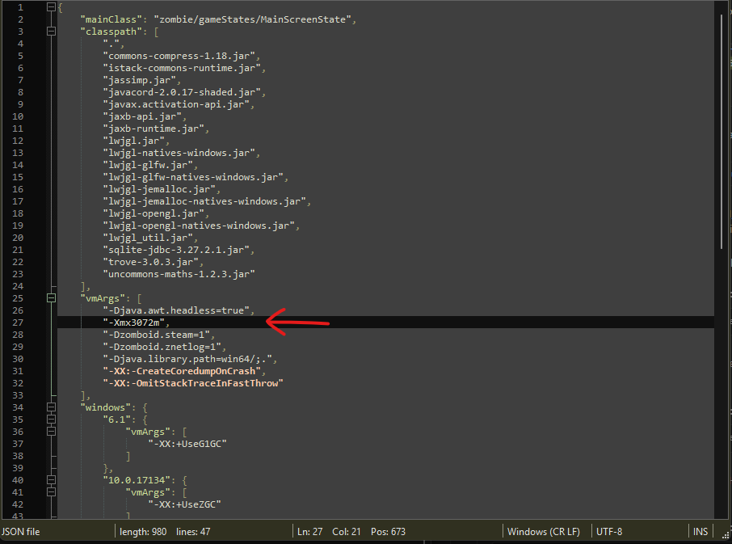This screenshot has height=544, width=732.
Task: Collapse the line 36 vmArgs fold marker
Action: point(52,432)
